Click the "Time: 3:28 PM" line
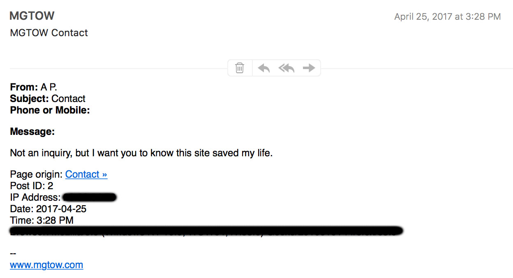Viewport: 513px width, 278px height. tap(42, 220)
